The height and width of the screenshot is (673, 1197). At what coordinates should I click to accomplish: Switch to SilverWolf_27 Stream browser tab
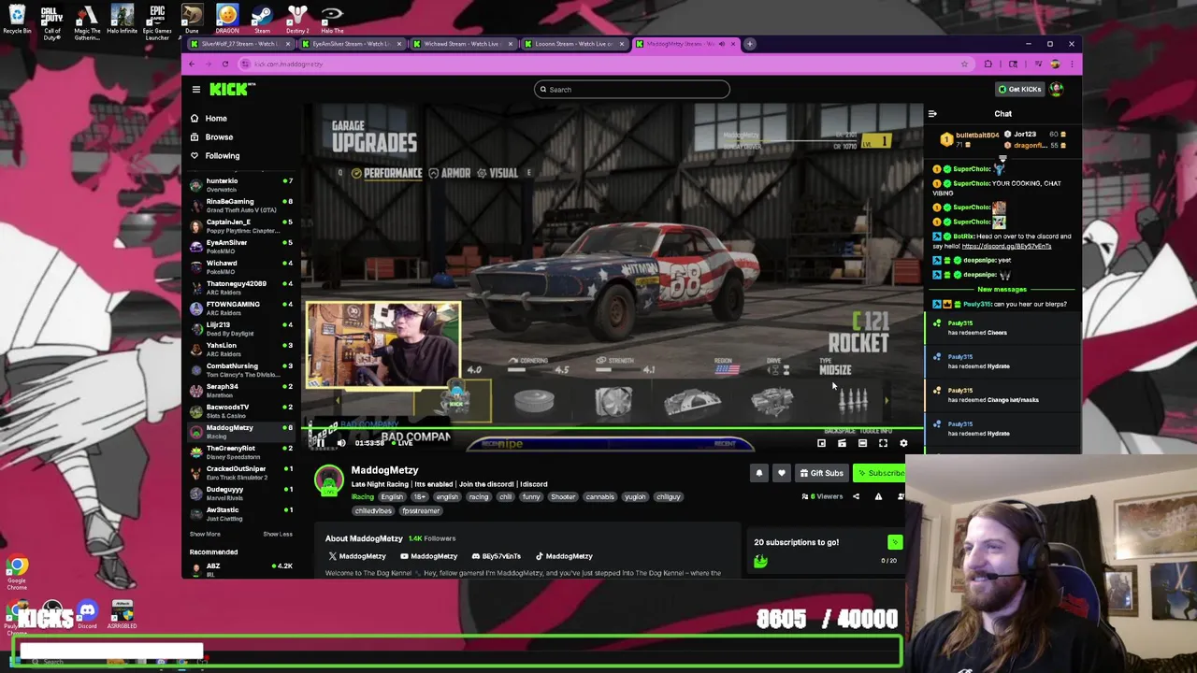click(x=242, y=44)
